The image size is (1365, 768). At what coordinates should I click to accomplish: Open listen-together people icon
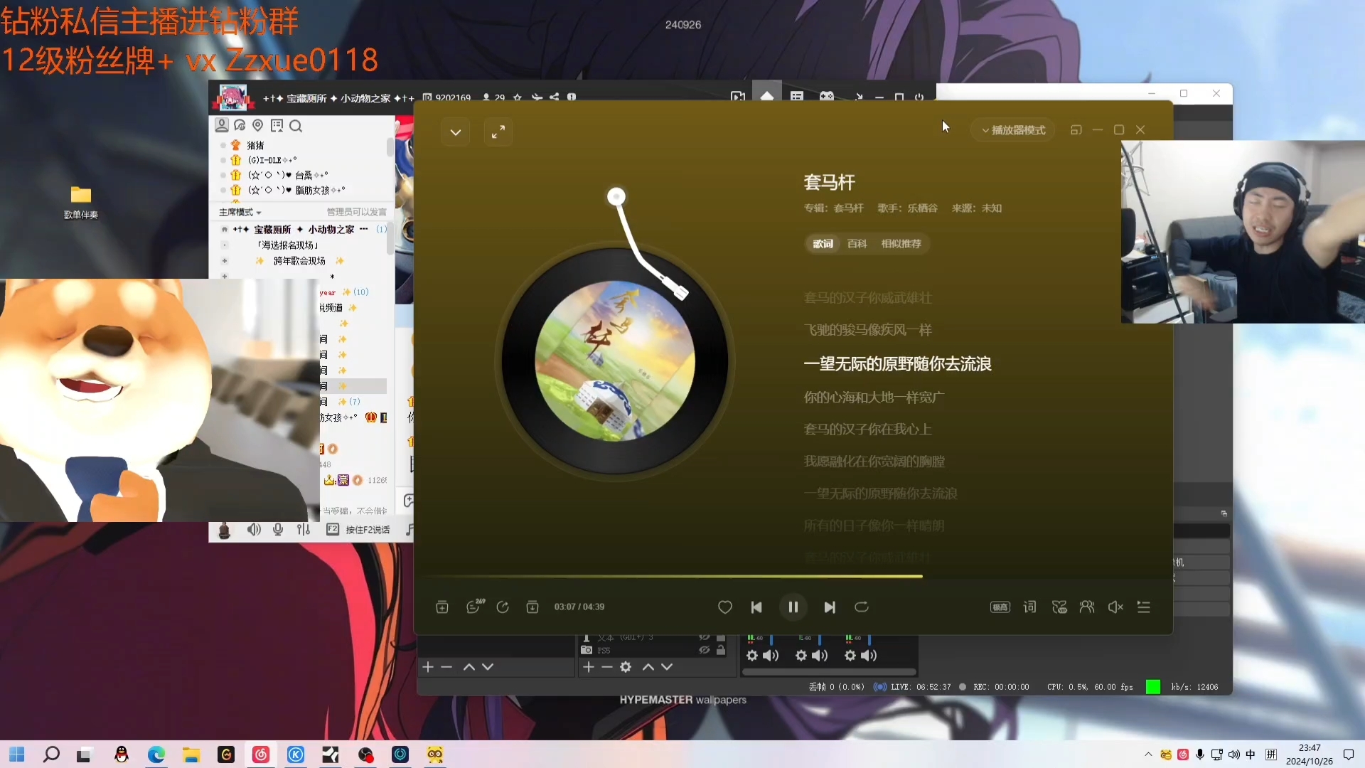[1087, 607]
